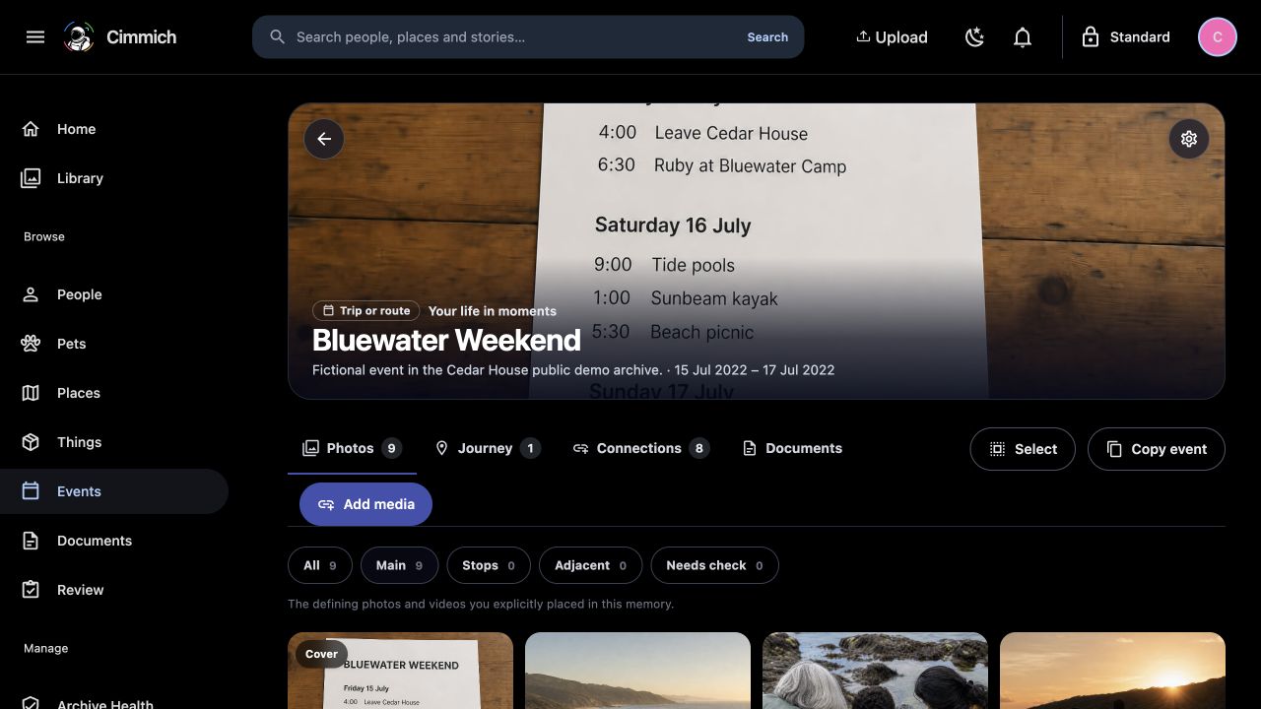Click the Select button

(1023, 449)
